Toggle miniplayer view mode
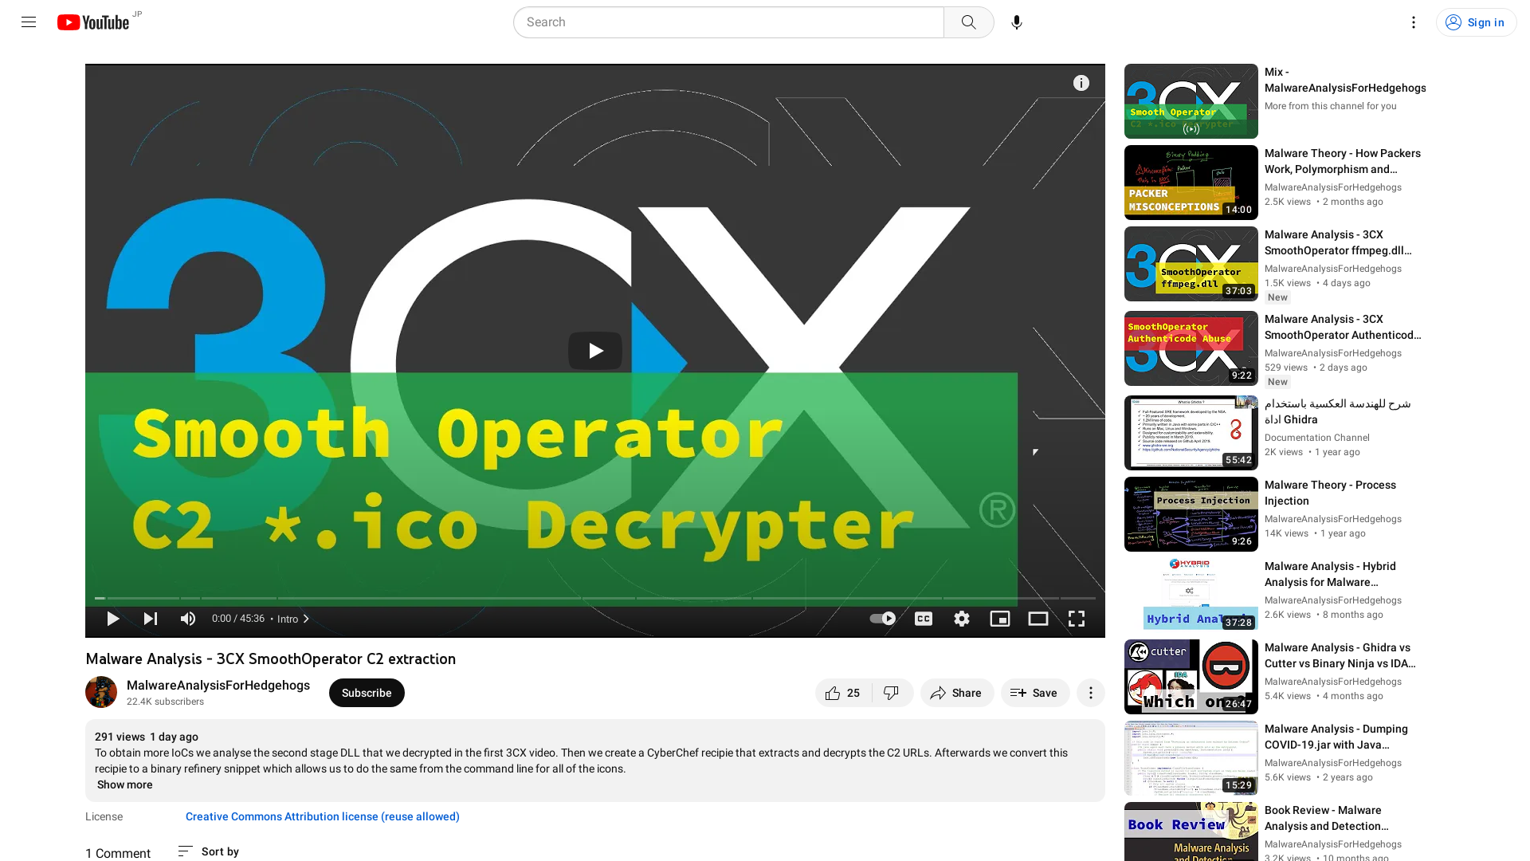1530x861 pixels. (1000, 618)
